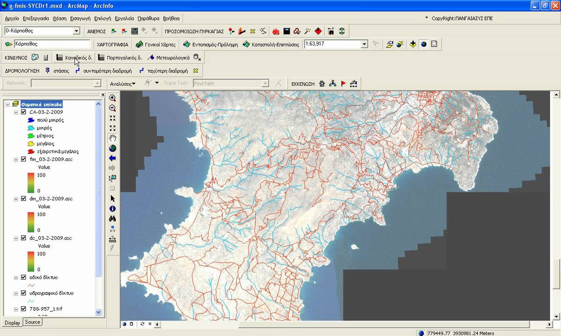This screenshot has height=336, width=561.
Task: Click the evacuation house icon
Action: tap(322, 84)
